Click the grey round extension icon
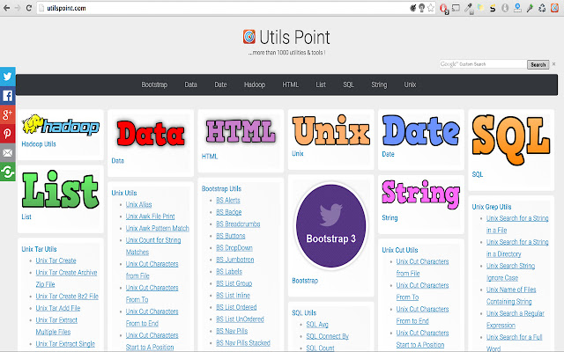 click(x=505, y=8)
